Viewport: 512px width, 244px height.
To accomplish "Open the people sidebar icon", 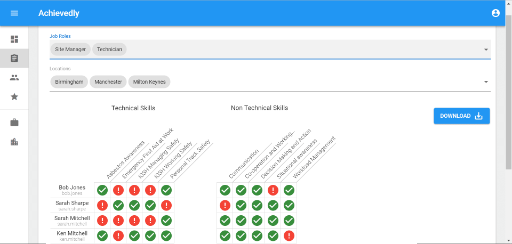I will coord(14,78).
